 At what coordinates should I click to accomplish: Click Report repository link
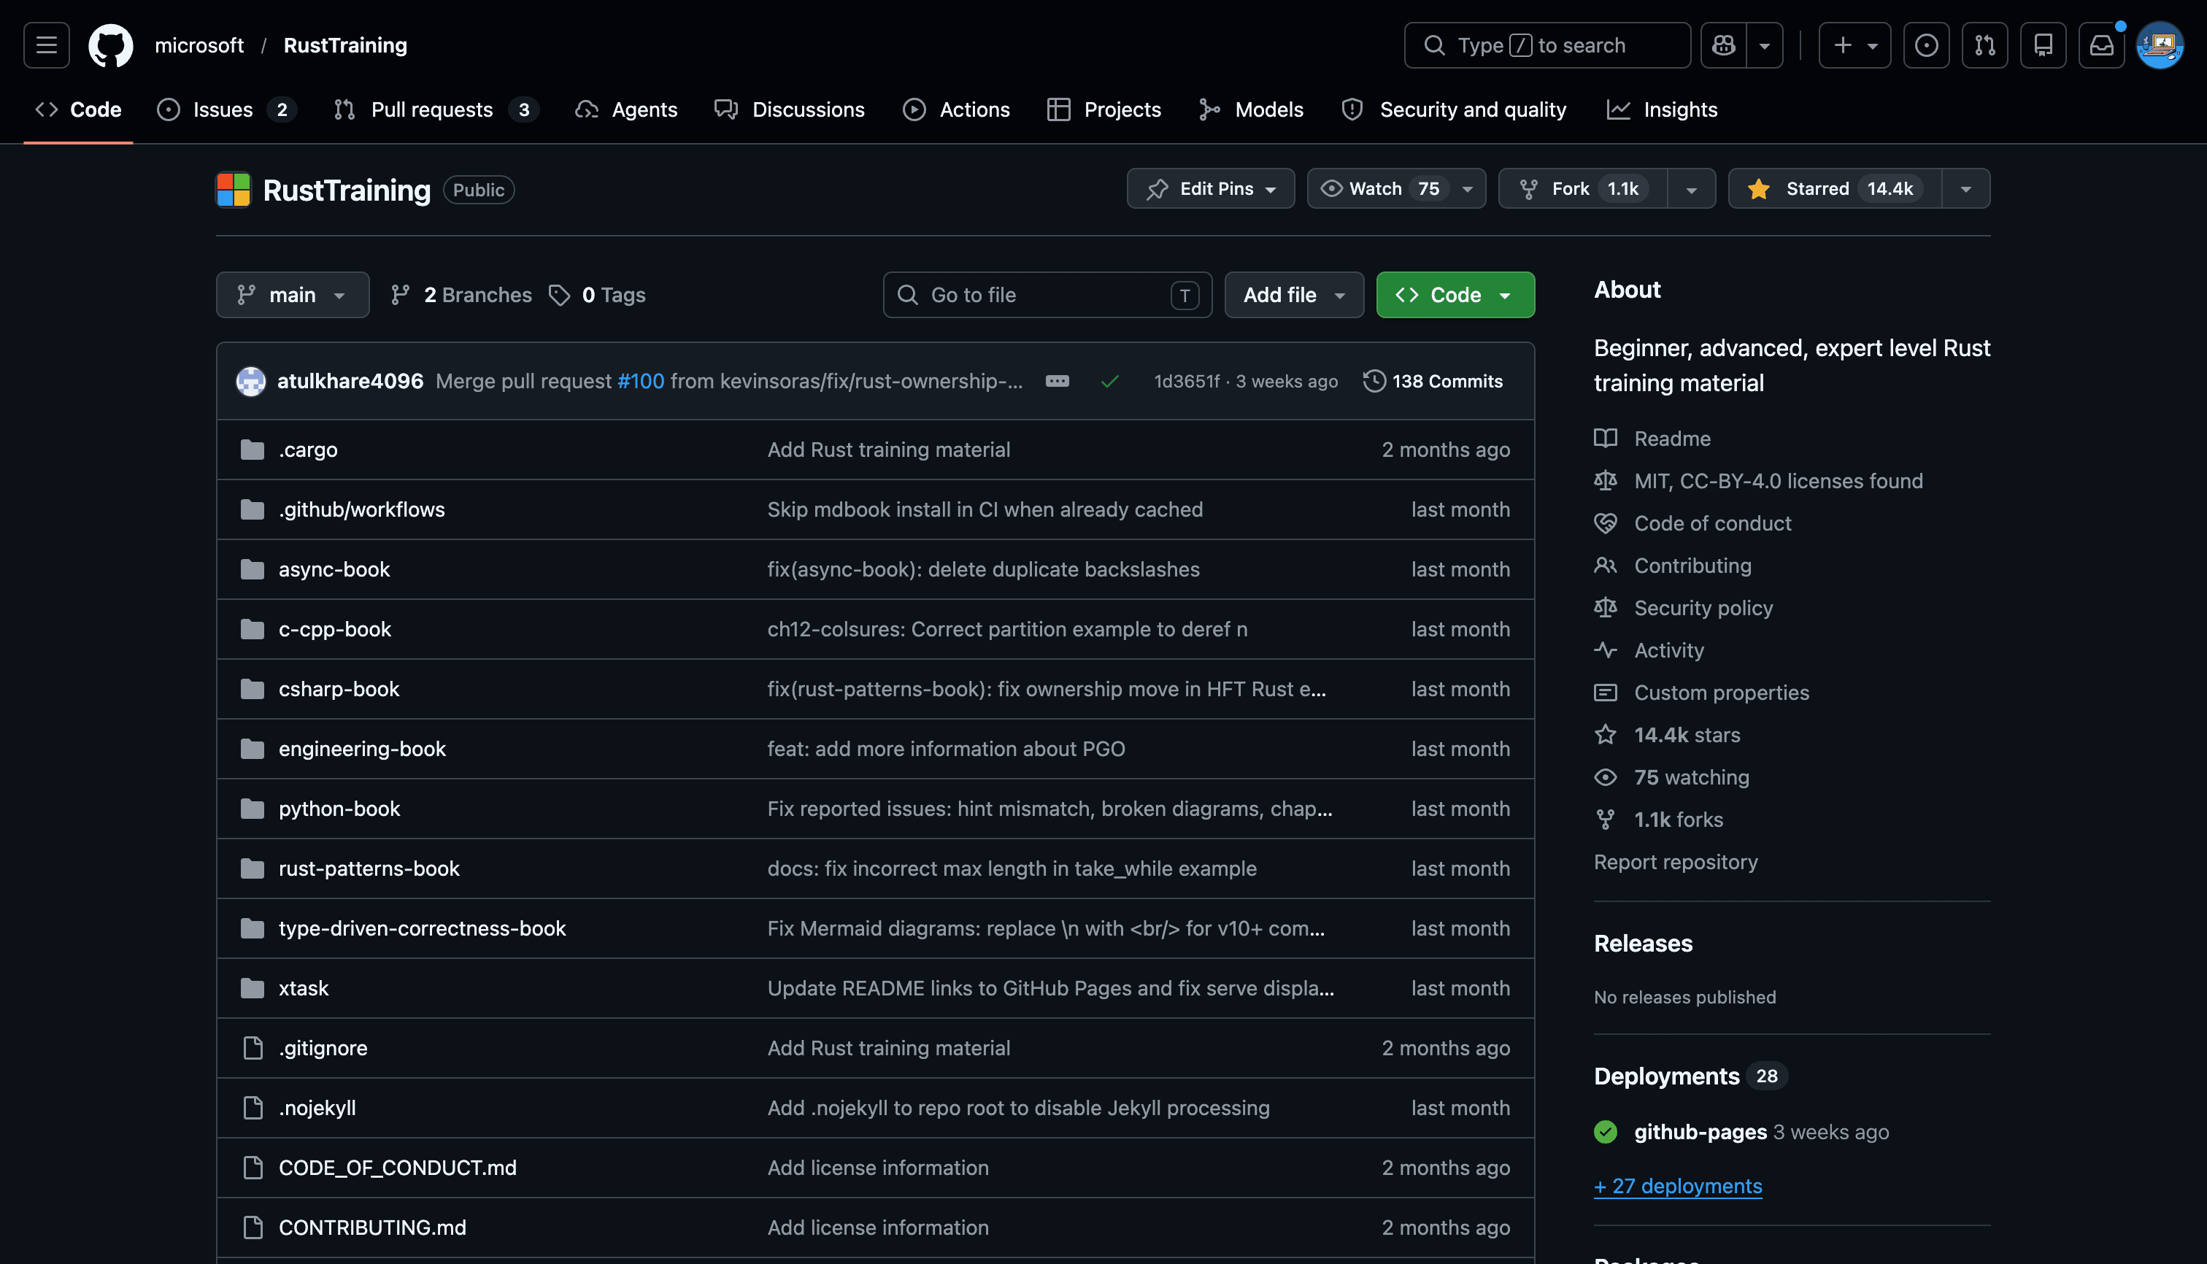[1676, 862]
